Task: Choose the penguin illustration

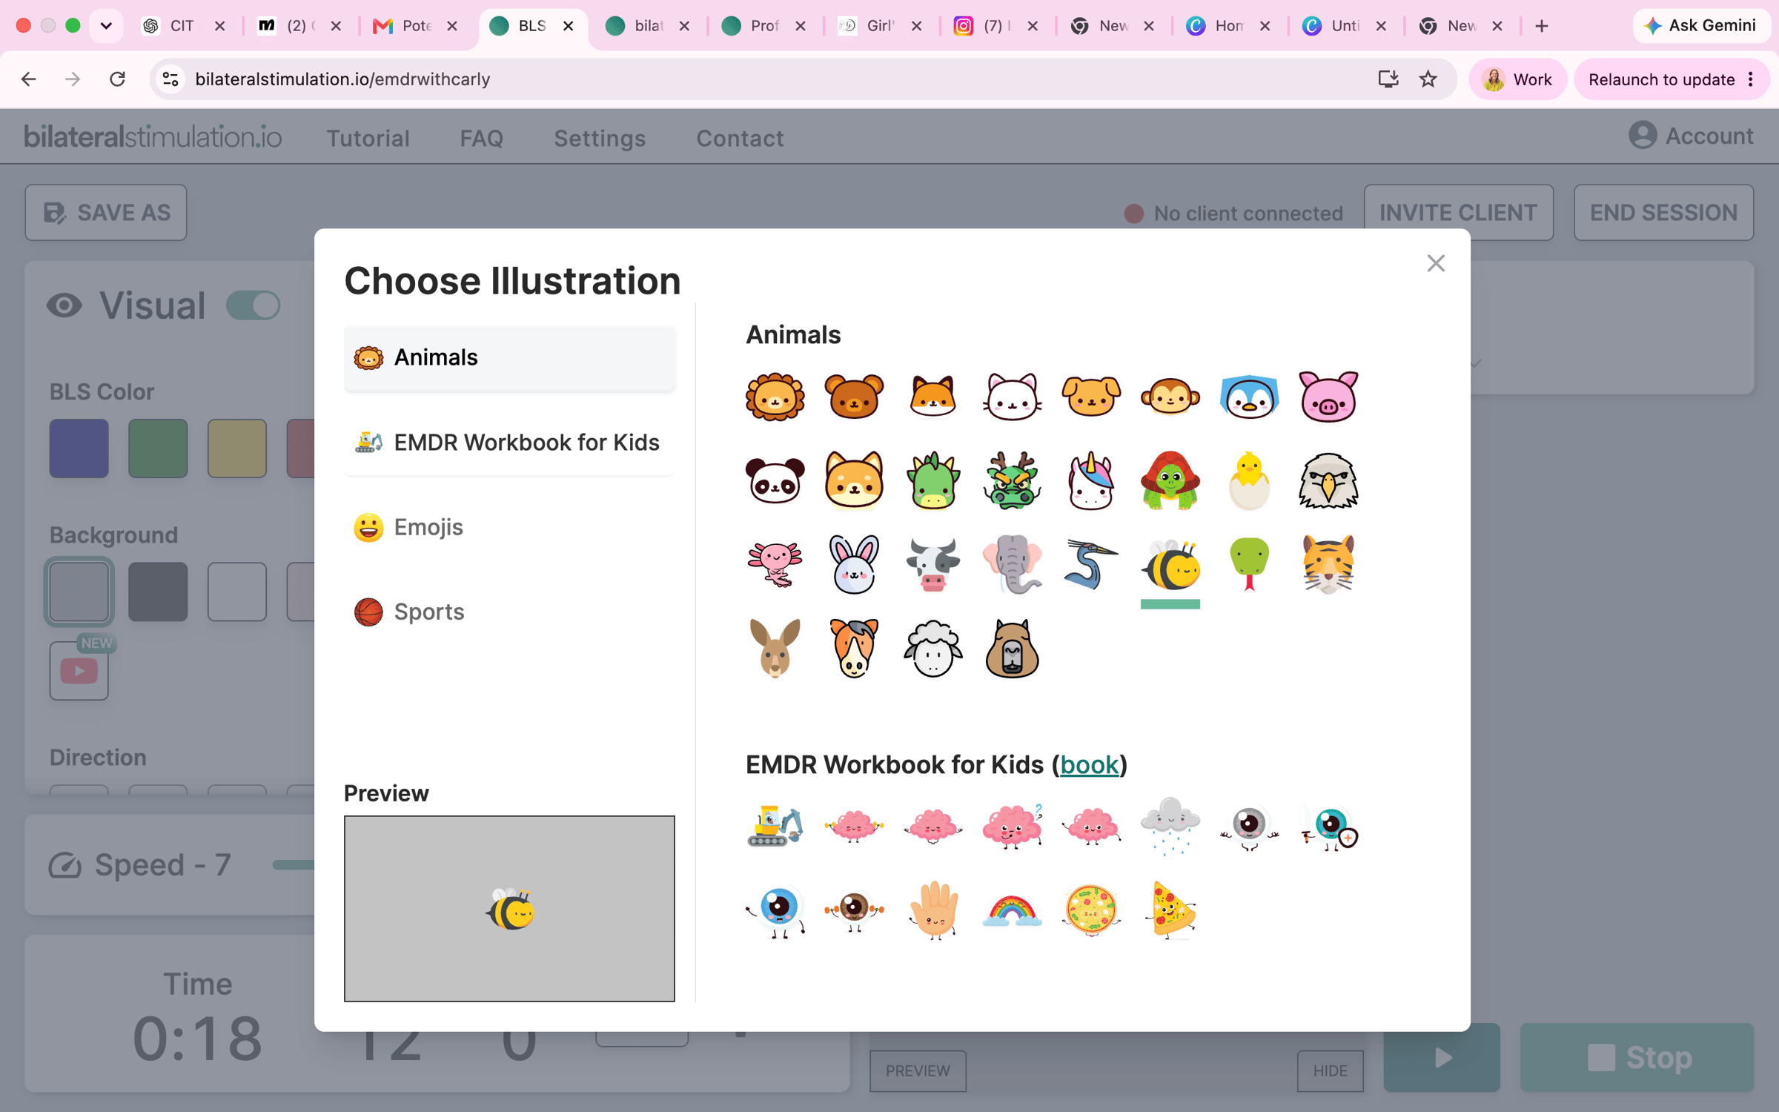Action: [x=1249, y=397]
